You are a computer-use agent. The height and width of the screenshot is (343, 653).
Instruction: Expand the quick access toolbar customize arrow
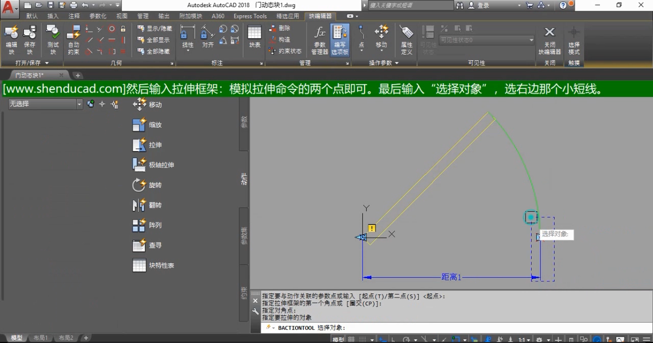coord(118,5)
